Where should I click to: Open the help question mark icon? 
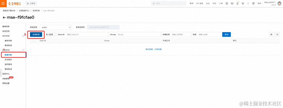(x=253, y=3)
